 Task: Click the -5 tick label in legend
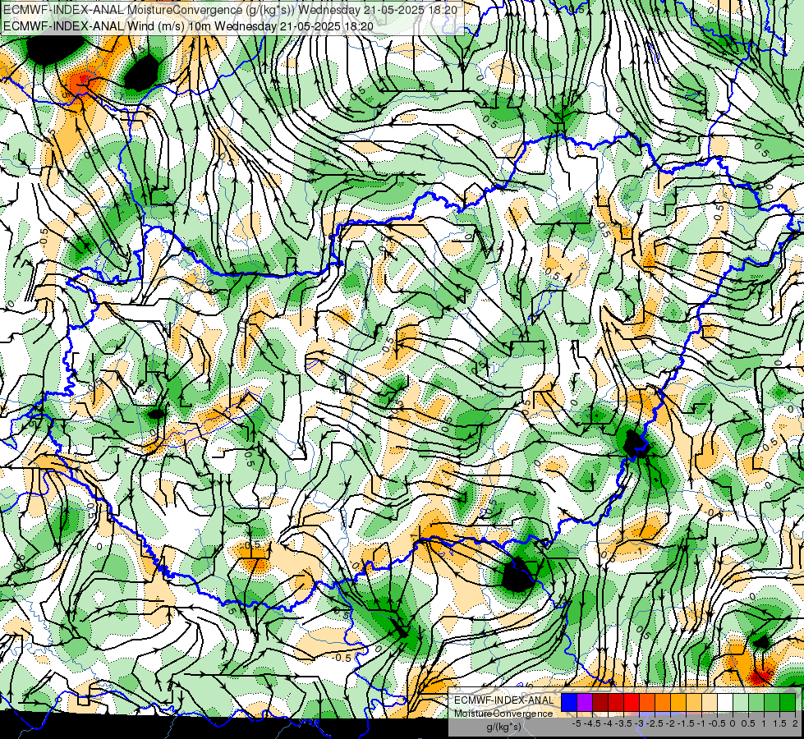pyautogui.click(x=577, y=723)
